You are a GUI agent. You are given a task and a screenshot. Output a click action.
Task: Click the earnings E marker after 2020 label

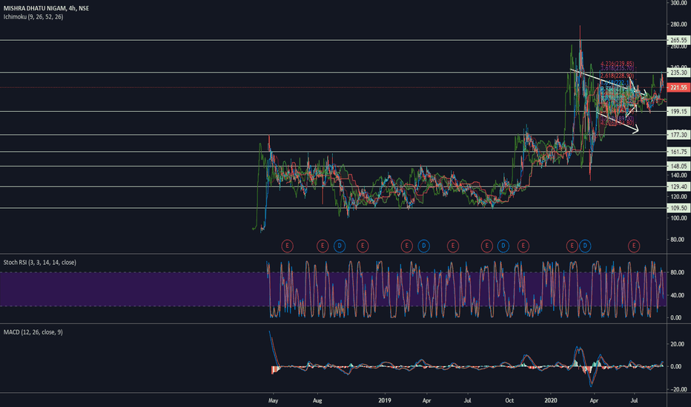point(572,246)
